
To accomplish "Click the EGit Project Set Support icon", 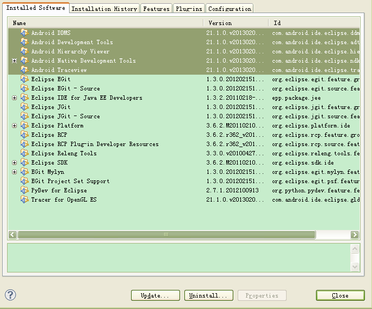I will [x=24, y=181].
